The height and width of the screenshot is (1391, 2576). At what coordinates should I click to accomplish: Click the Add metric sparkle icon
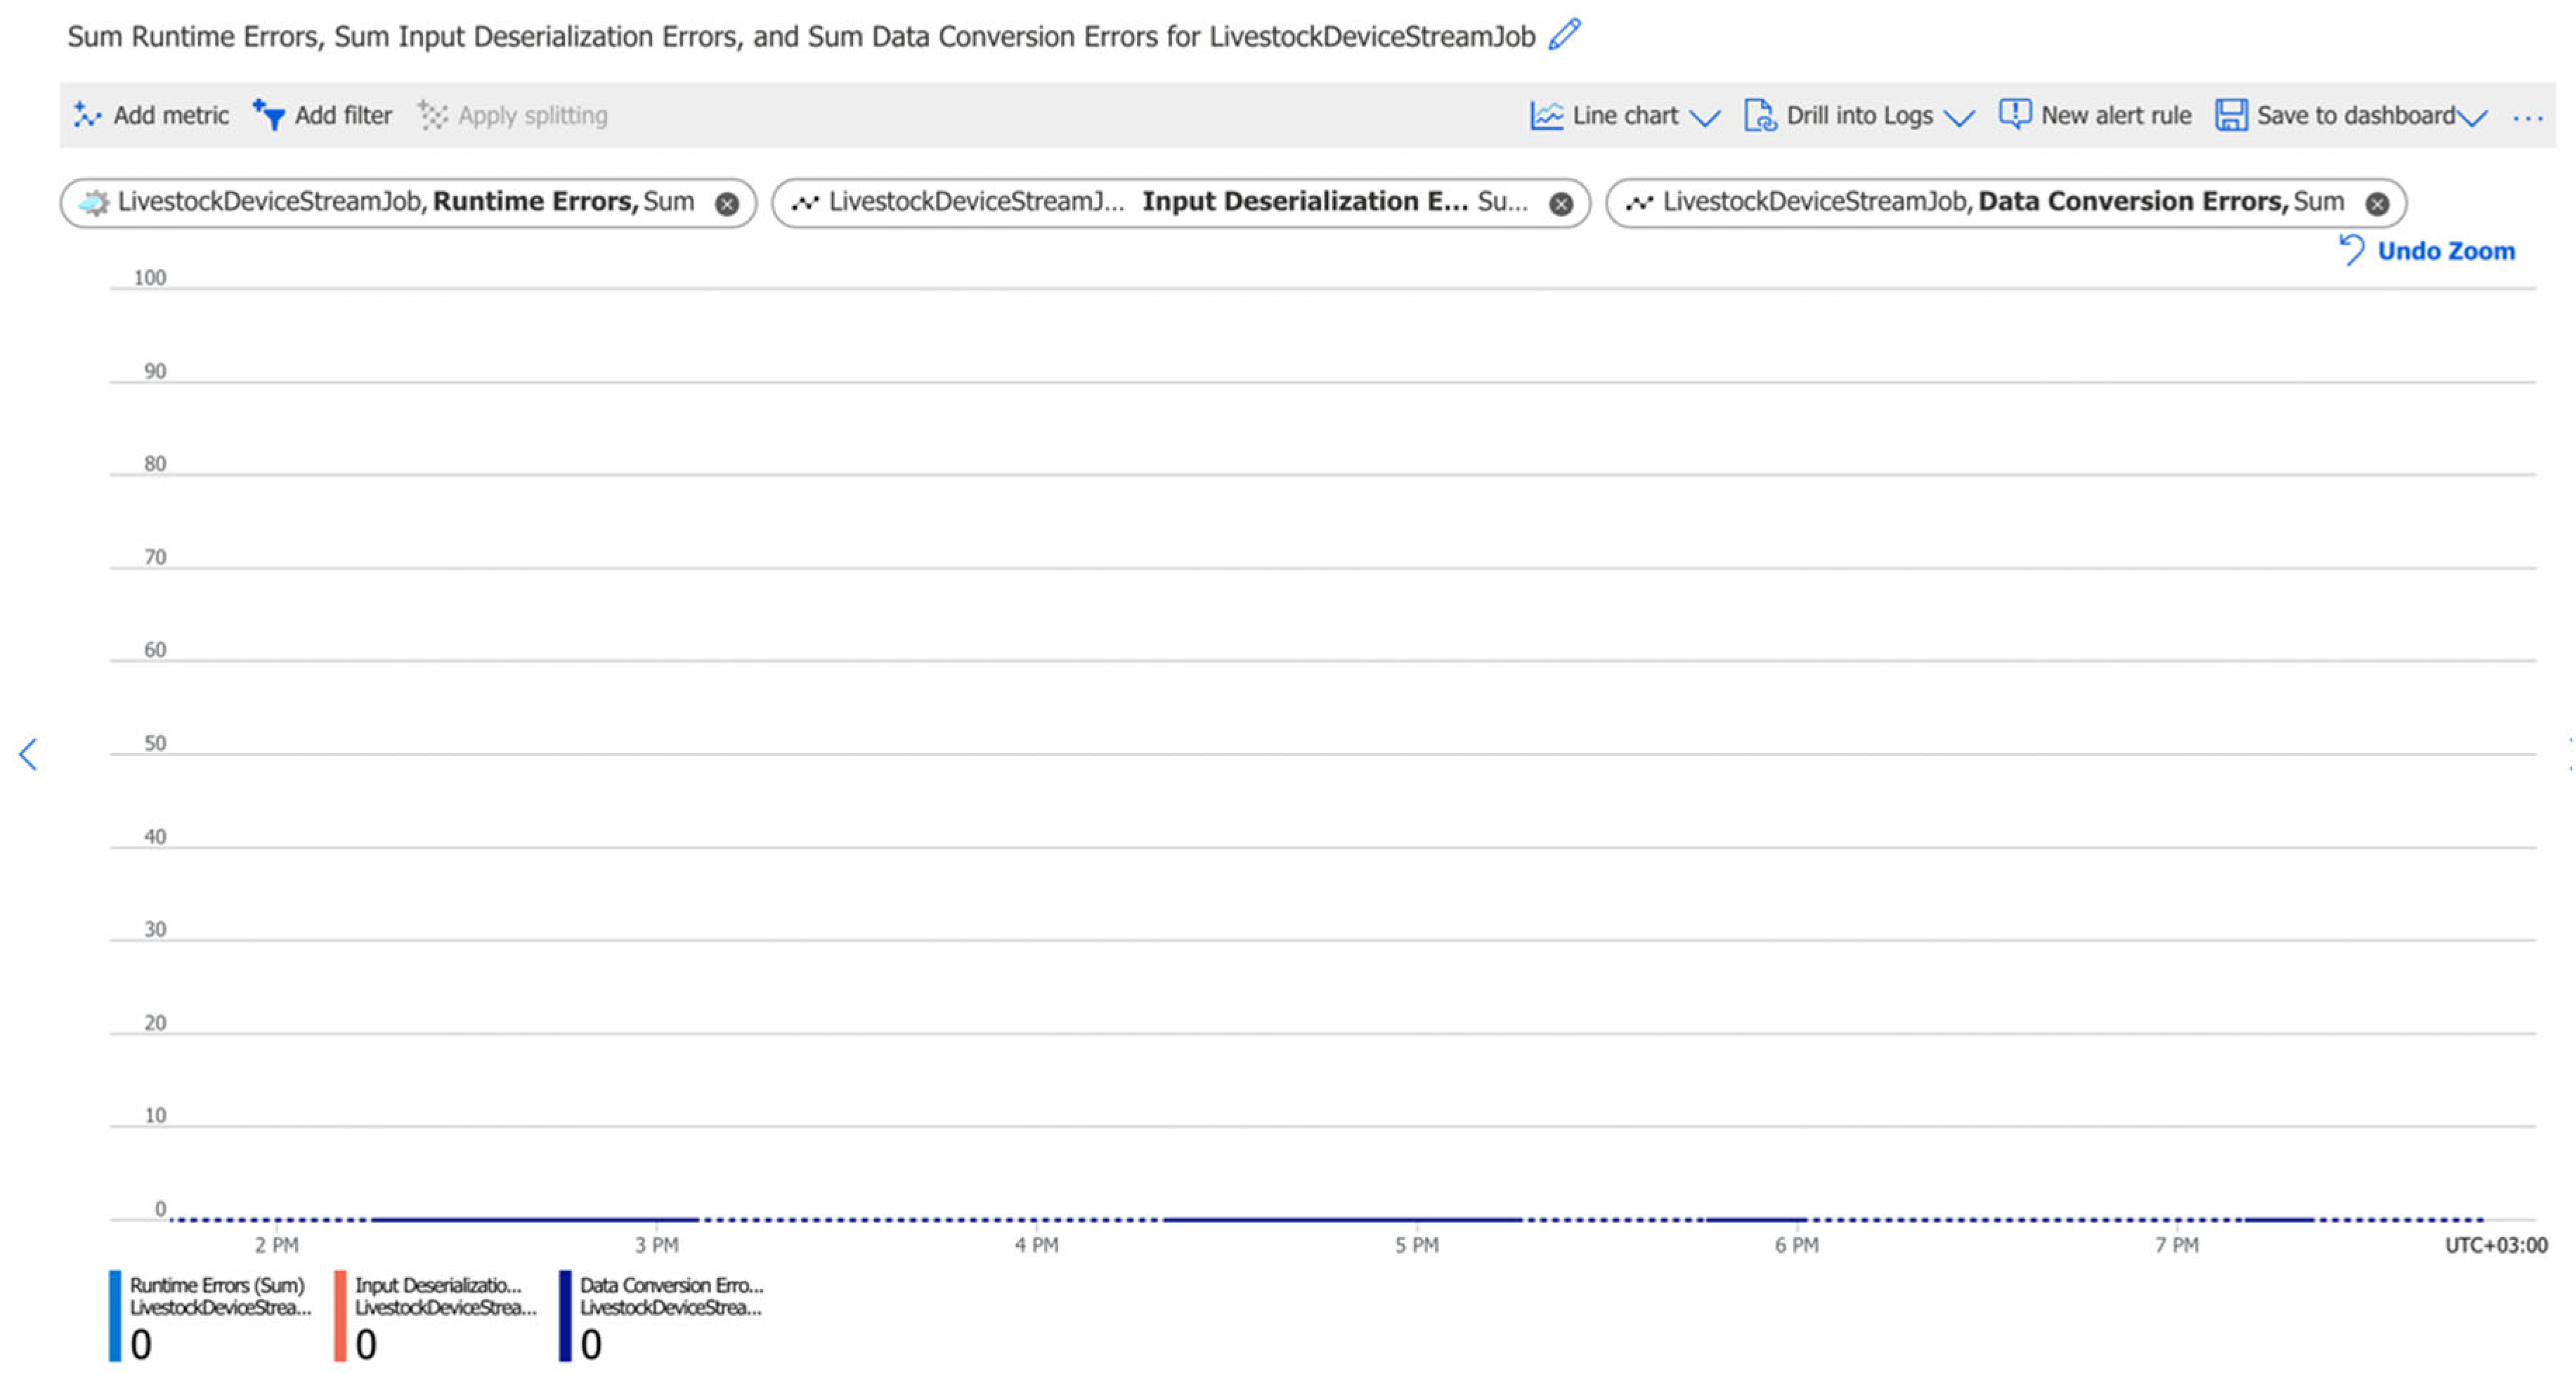[87, 115]
